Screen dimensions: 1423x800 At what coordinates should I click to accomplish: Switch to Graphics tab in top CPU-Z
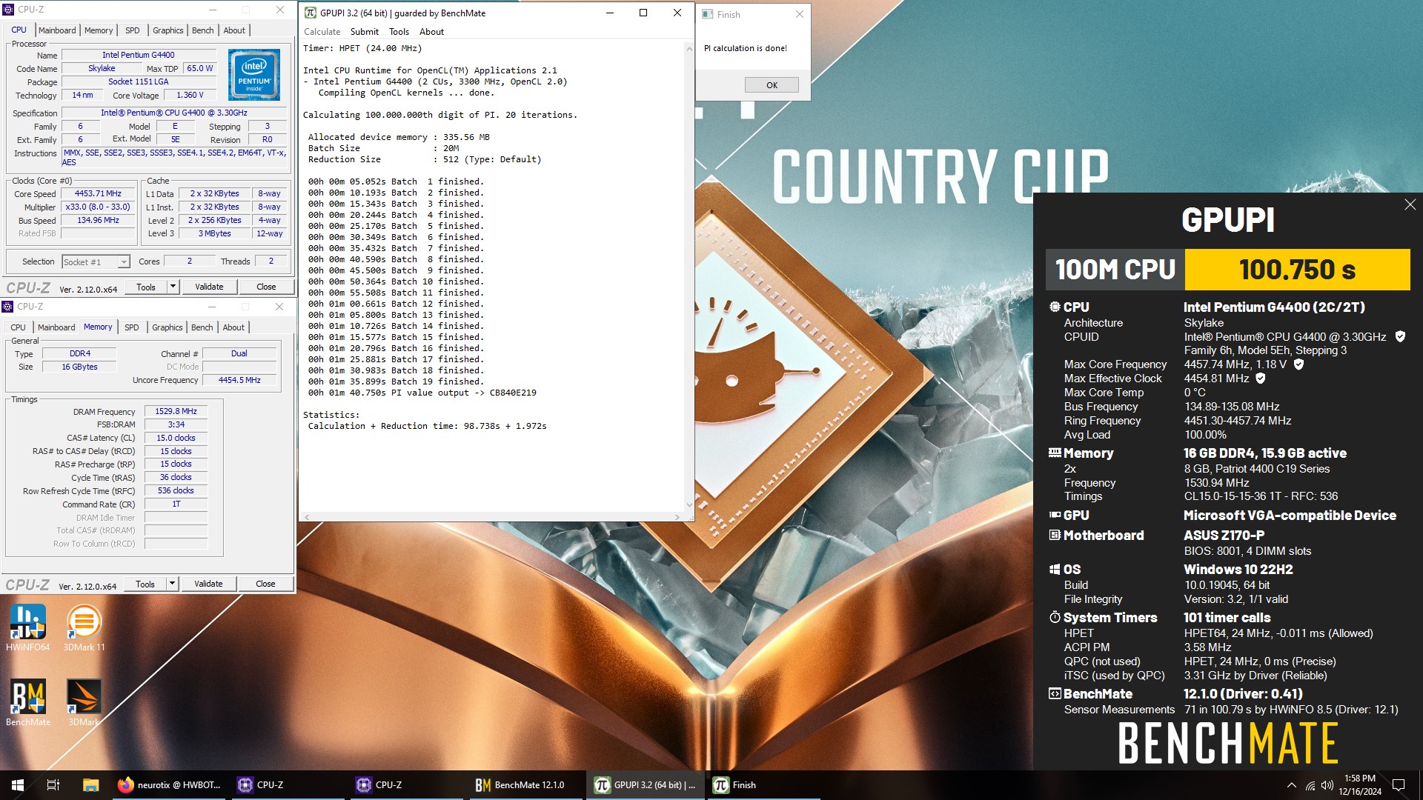point(168,30)
